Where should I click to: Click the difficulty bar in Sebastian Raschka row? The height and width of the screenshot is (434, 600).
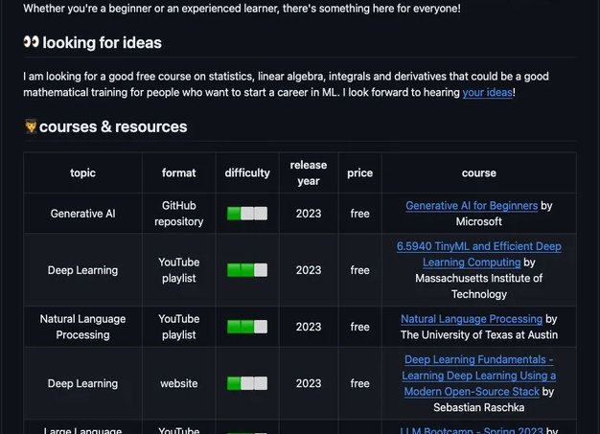(x=247, y=383)
